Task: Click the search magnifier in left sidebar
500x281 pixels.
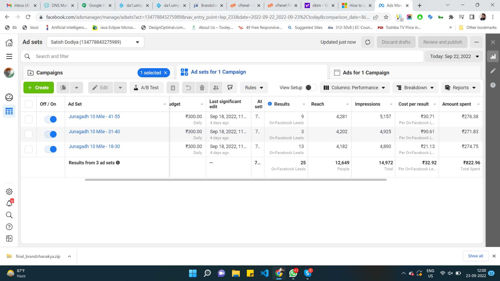Action: coord(9,215)
